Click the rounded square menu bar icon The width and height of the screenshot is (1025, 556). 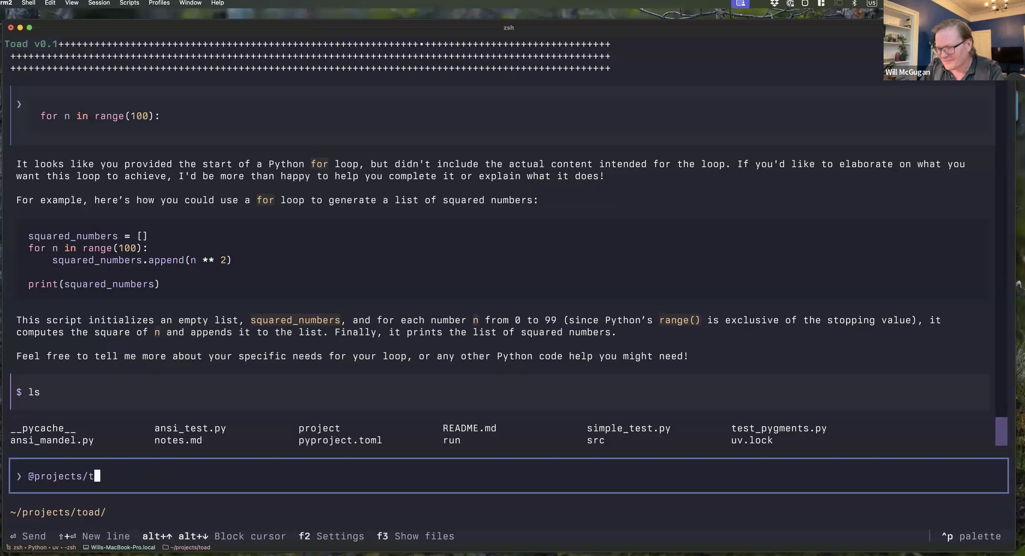805,3
